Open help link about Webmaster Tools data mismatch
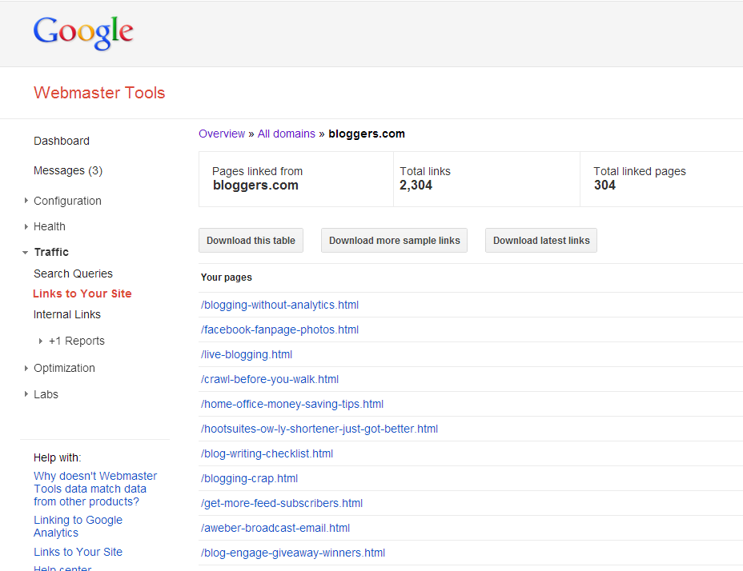The image size is (743, 571). coord(94,489)
